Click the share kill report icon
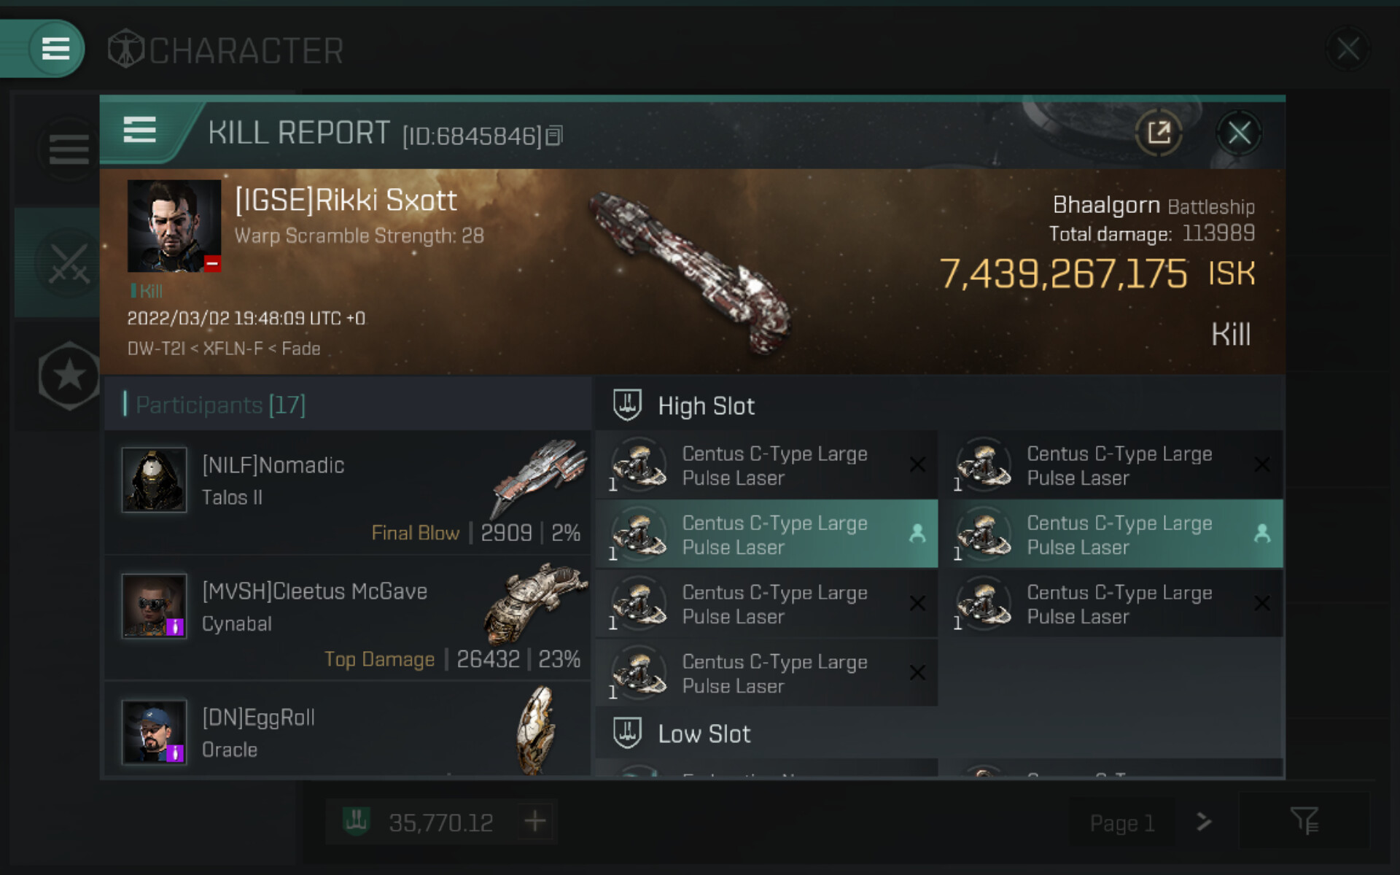 1159,133
